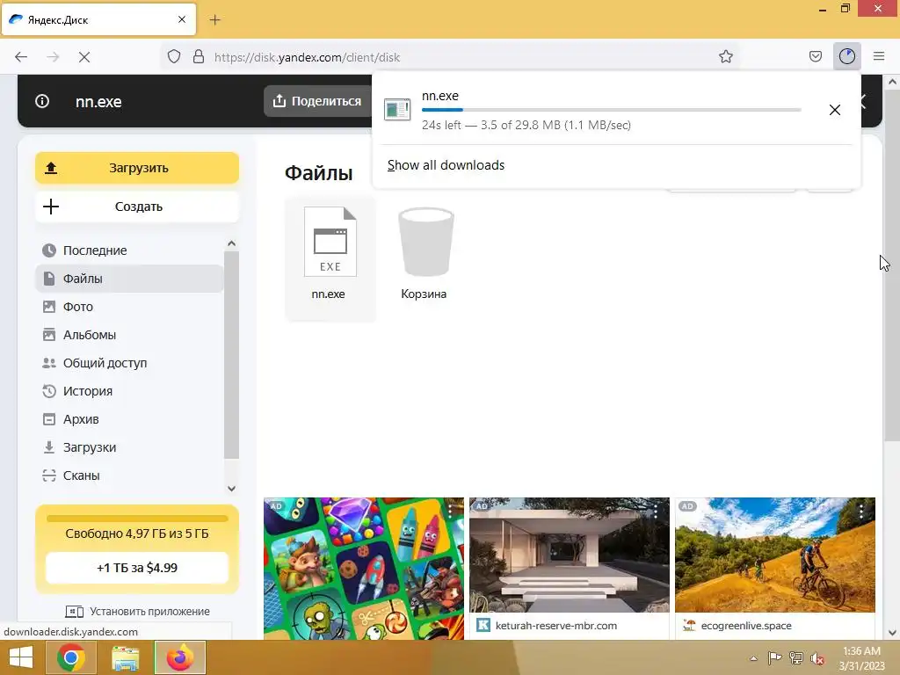Click the taskbar clock showing 1:36 AM
This screenshot has width=900, height=675.
(x=861, y=658)
